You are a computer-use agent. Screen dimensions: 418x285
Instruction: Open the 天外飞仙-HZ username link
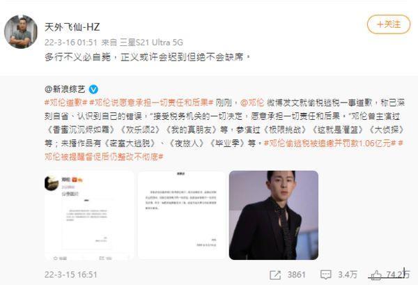(72, 27)
